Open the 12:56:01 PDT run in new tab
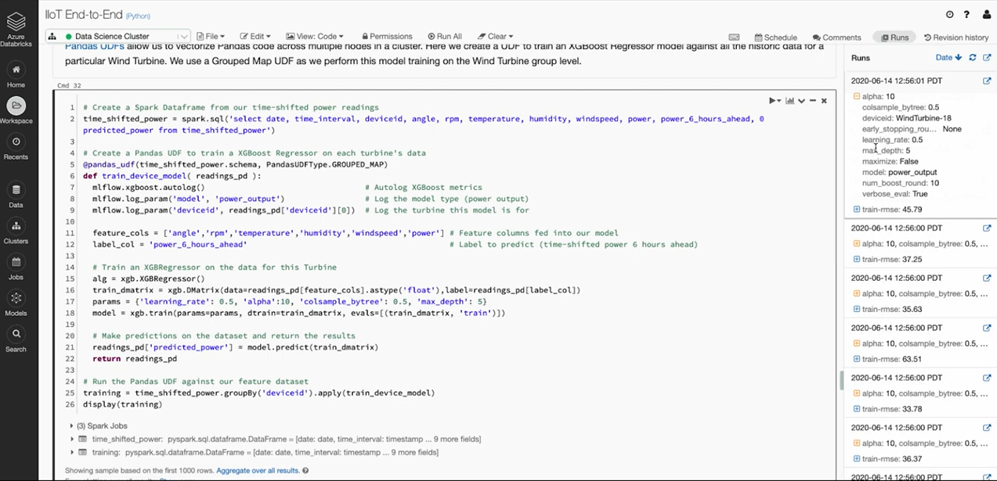The image size is (997, 481). 987,81
